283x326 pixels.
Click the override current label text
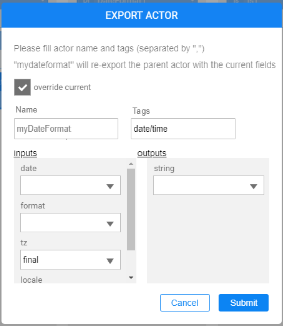62,87
